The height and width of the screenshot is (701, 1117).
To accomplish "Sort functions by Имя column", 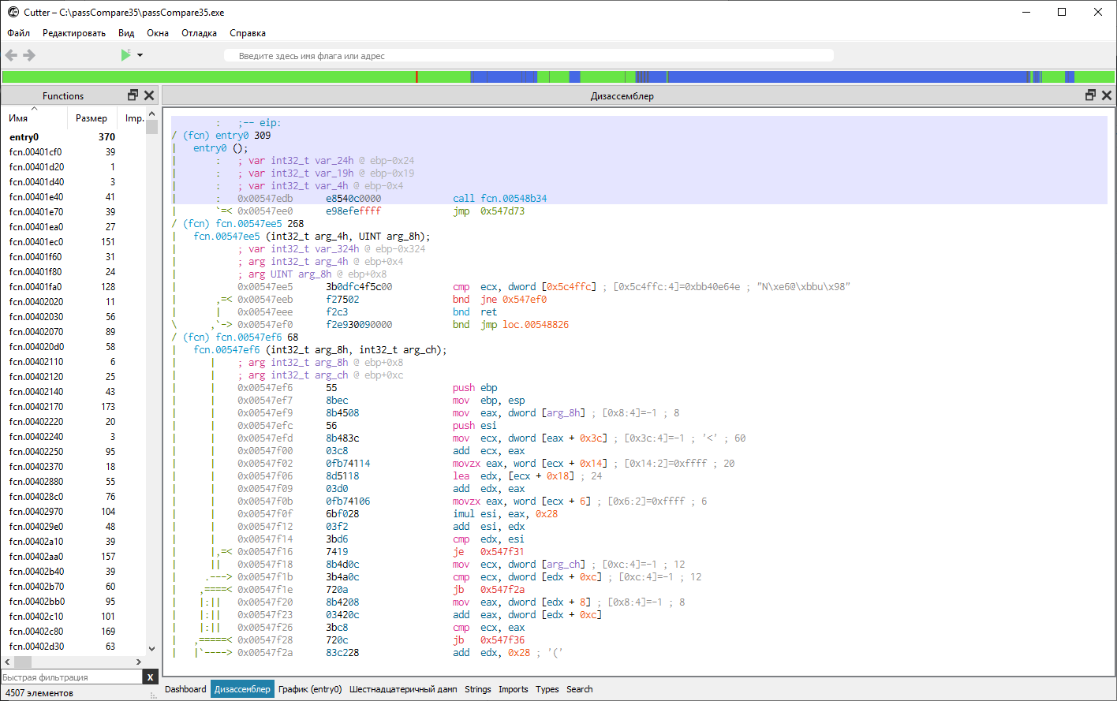I will tap(18, 118).
